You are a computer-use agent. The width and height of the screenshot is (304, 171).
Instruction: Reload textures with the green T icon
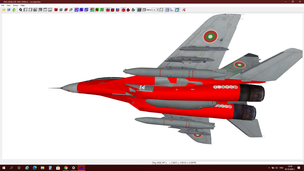click(14, 10)
